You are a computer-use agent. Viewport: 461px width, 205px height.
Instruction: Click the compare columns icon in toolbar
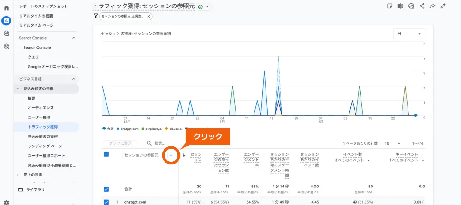pyautogui.click(x=400, y=6)
